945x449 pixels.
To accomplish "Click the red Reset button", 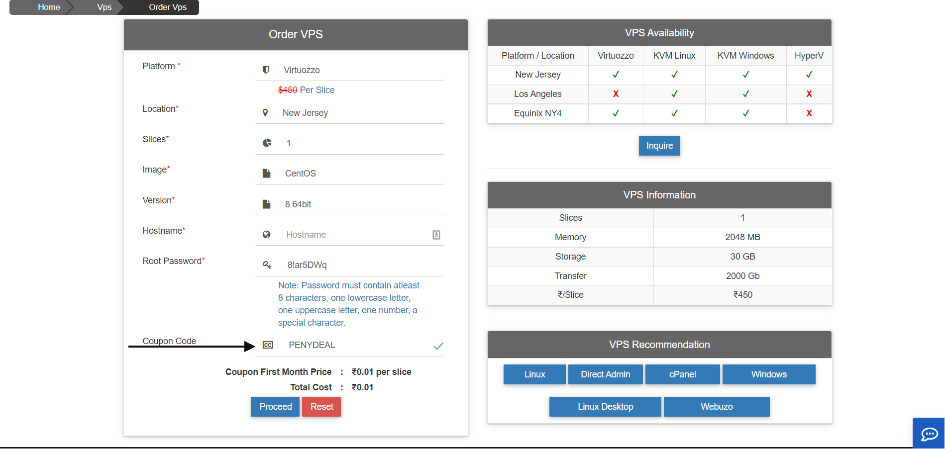I will click(321, 407).
